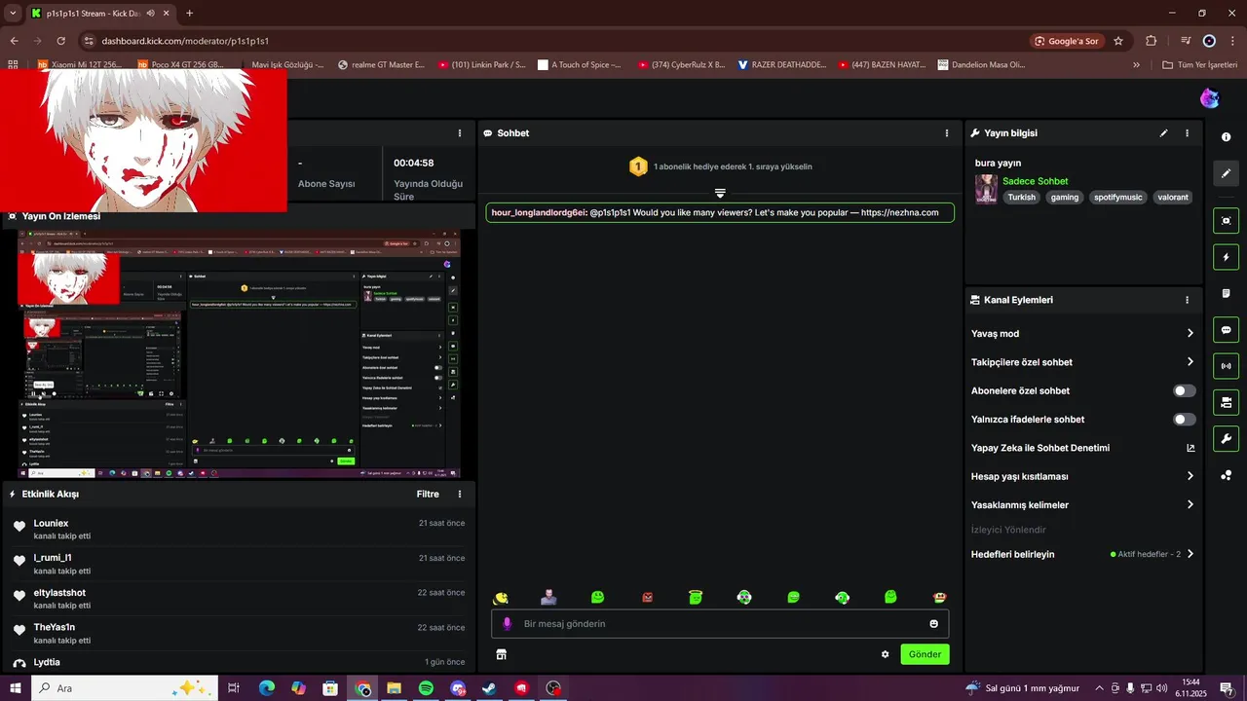1247x701 pixels.
Task: Open the shop icon below message box
Action: coord(501,654)
